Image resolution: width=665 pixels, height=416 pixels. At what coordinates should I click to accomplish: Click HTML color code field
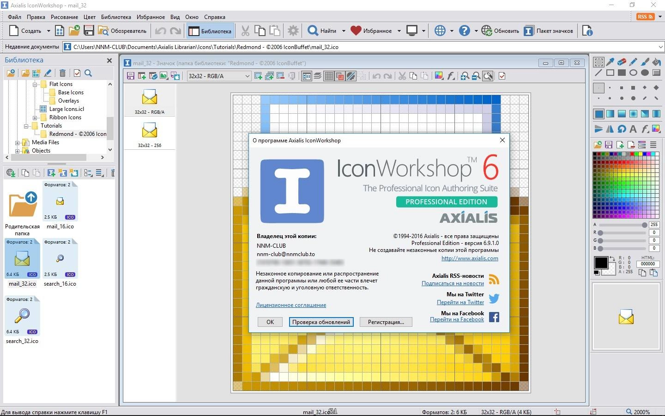[647, 264]
